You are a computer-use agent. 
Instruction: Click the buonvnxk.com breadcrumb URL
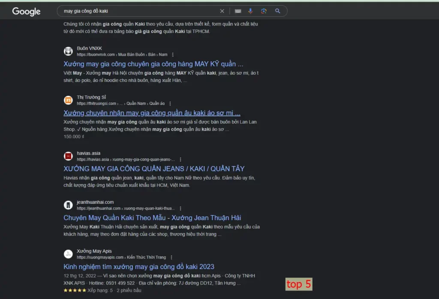[122, 54]
